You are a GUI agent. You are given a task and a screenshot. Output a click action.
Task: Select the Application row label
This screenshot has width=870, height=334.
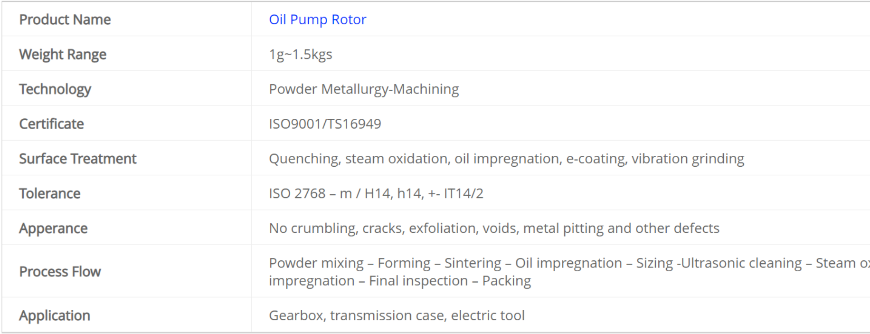(x=55, y=315)
